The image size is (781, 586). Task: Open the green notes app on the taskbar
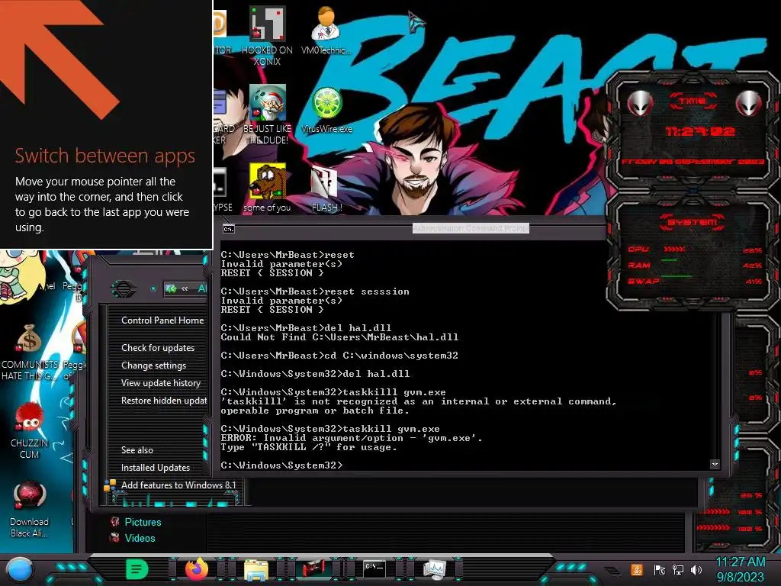[x=137, y=569]
